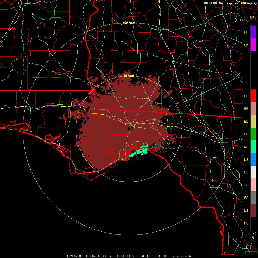Click the WS legend label
Image resolution: width=258 pixels, height=258 pixels.
[246, 160]
